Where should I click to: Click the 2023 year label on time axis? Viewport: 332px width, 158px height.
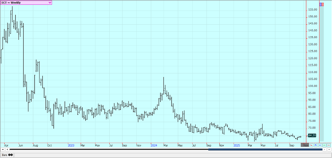coord(71,145)
